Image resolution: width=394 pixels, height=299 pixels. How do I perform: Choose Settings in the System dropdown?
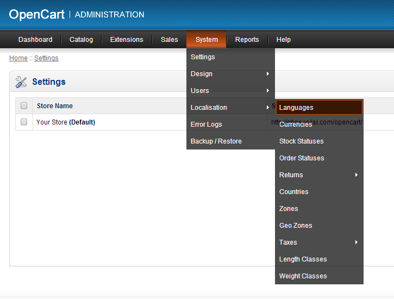click(x=230, y=57)
